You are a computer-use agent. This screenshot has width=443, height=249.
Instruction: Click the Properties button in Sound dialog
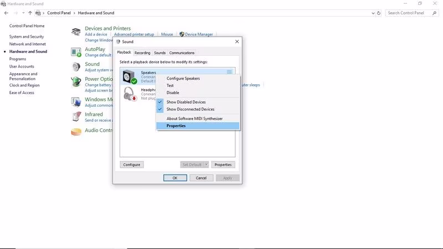pos(223,164)
